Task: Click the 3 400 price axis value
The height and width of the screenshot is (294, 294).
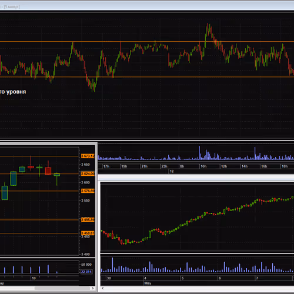Action: click(85, 254)
